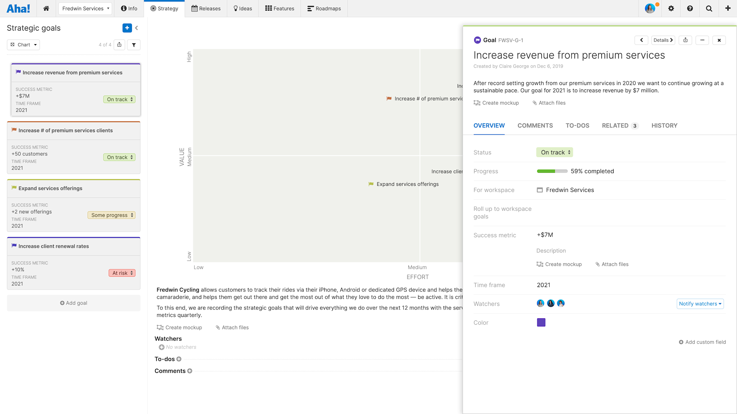Open the Roadmaps menu item

click(324, 8)
